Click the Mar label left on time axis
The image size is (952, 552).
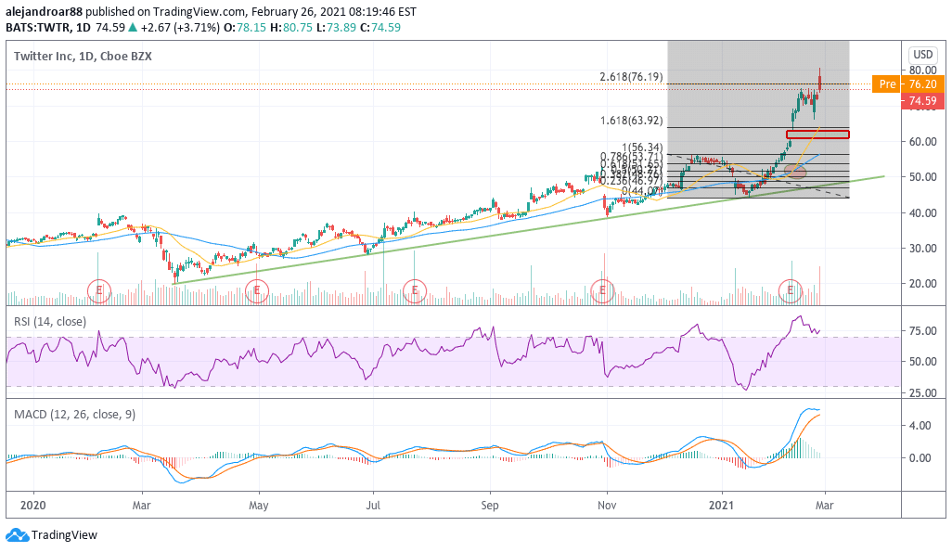click(x=141, y=506)
